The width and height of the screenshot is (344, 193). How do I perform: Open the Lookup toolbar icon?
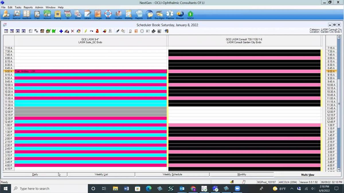[6, 14]
